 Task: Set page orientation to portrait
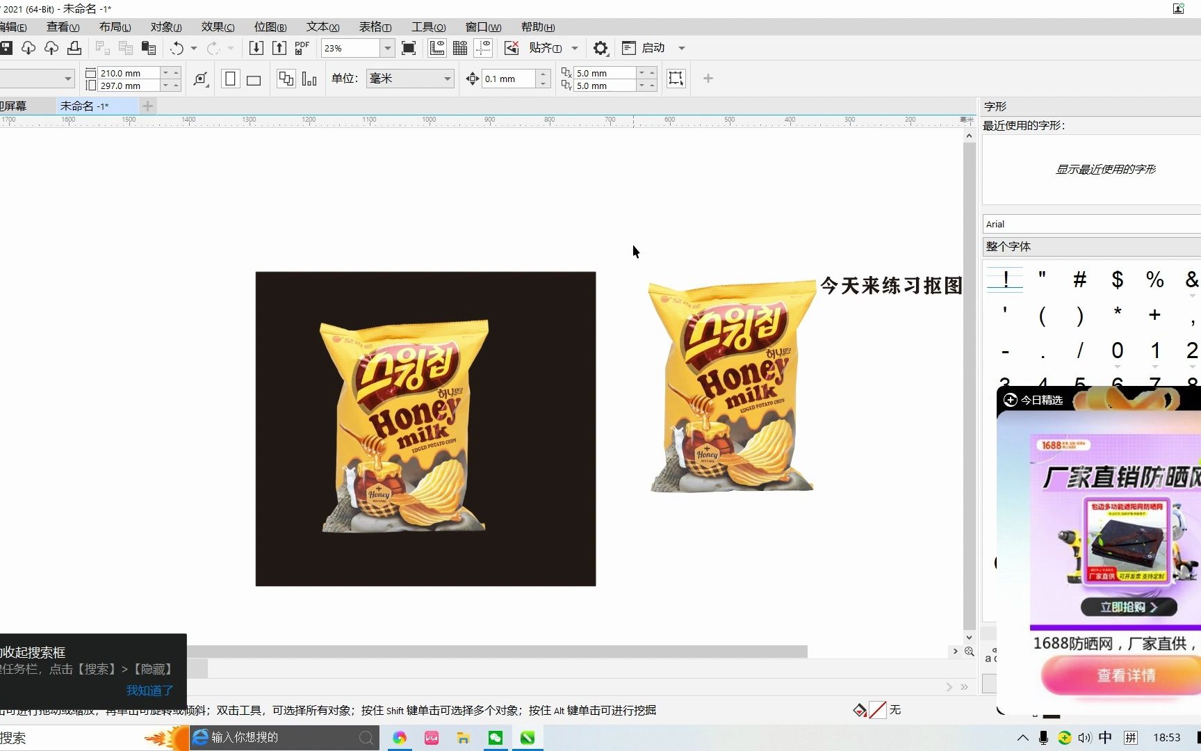pyautogui.click(x=231, y=79)
